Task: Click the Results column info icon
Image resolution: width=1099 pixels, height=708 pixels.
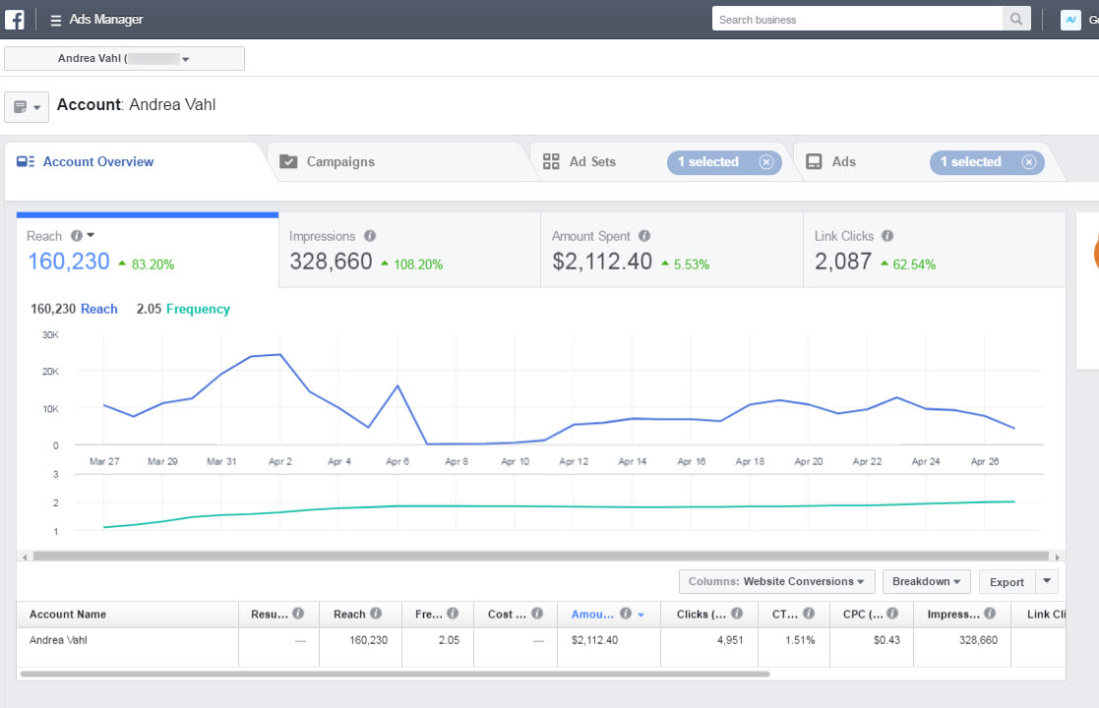Action: 298,614
